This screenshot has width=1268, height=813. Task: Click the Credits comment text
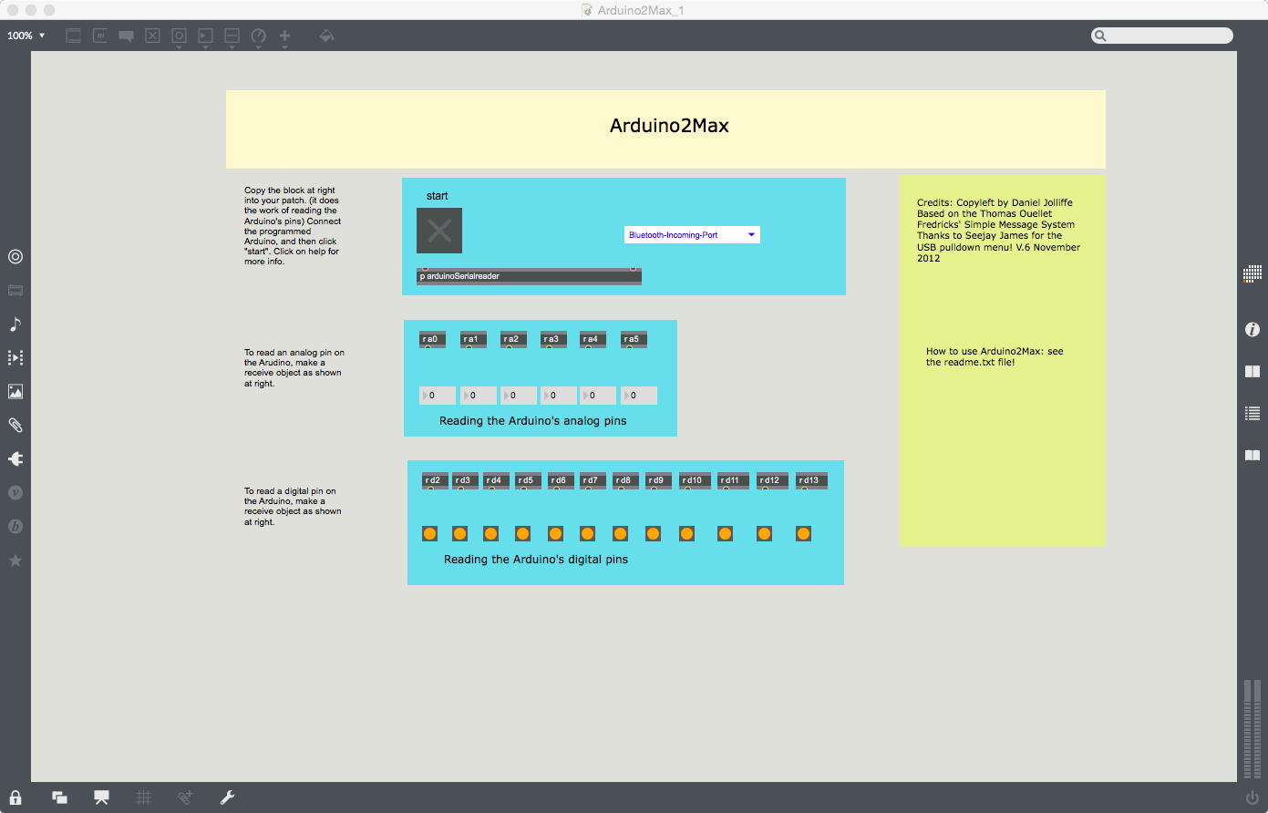998,231
